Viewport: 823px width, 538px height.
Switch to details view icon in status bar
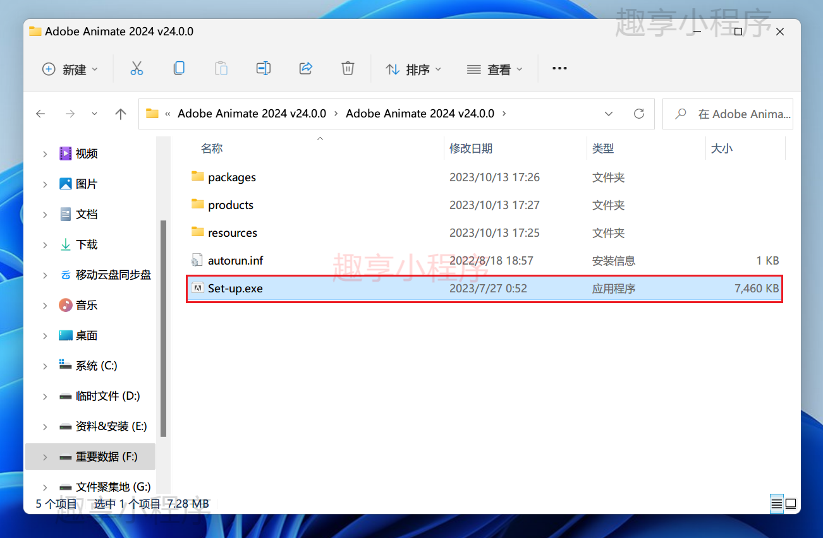(777, 503)
